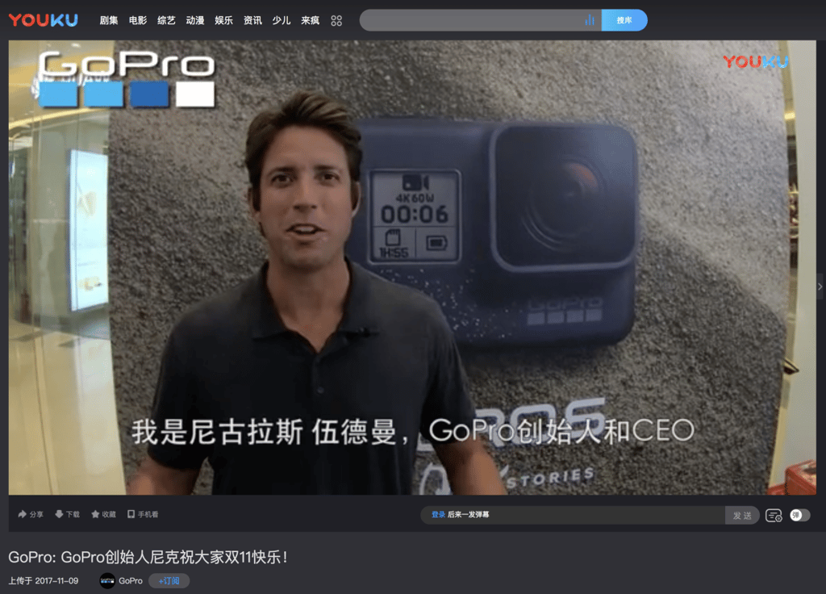Expand the side panel arrow at right edge

(x=820, y=287)
